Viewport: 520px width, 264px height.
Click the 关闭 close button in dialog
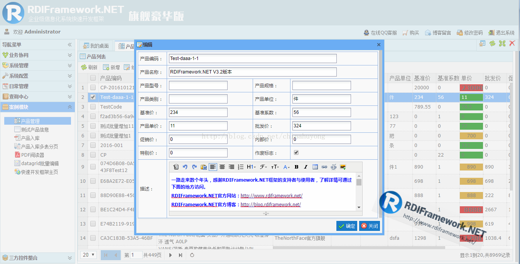pyautogui.click(x=370, y=226)
